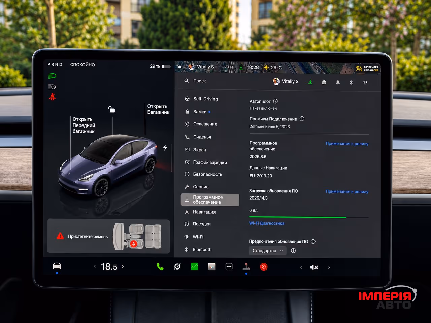Tap Открыть Багажник
Viewport: 431px width, 323px height.
[158, 109]
